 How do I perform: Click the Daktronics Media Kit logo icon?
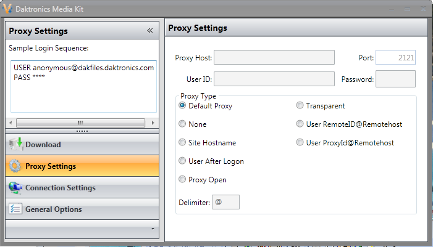pos(7,9)
